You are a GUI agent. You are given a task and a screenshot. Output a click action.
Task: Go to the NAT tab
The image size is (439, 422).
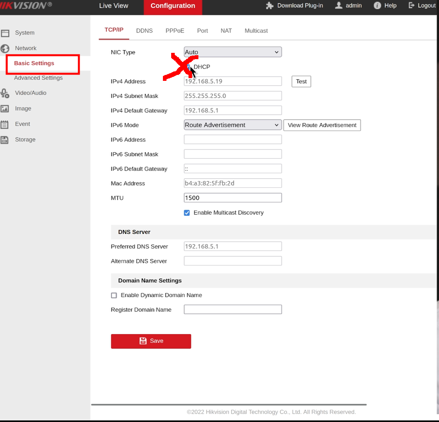tap(226, 31)
